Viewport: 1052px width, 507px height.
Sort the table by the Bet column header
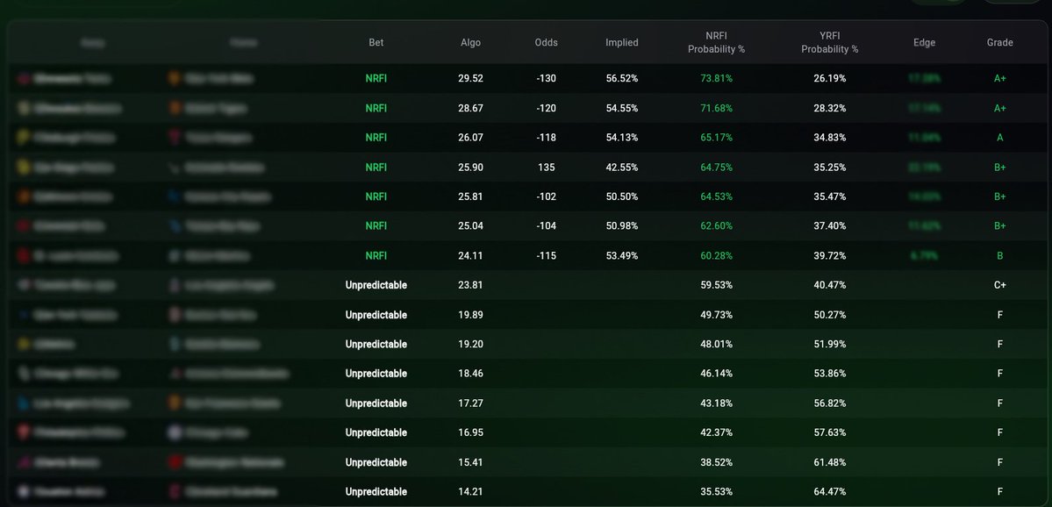(x=376, y=42)
